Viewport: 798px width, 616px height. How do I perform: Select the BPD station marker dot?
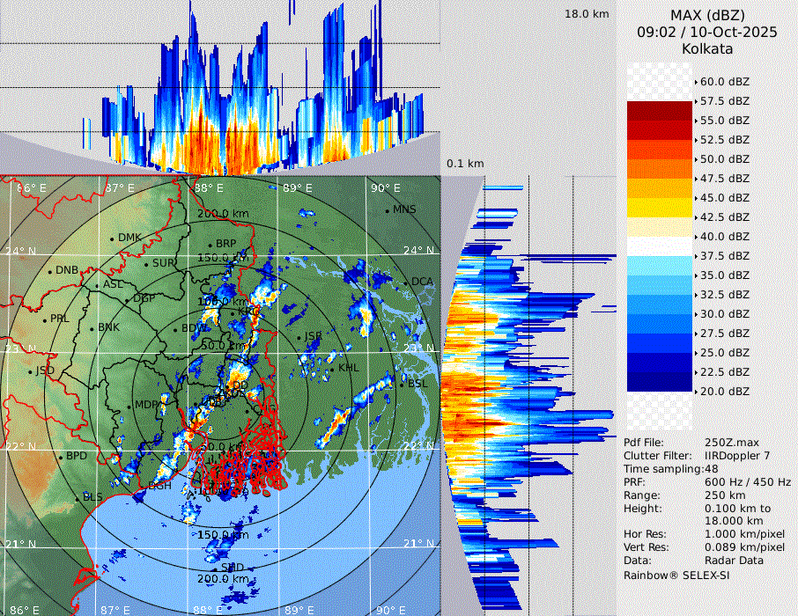(x=61, y=458)
